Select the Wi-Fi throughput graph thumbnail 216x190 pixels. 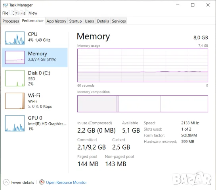point(15,101)
